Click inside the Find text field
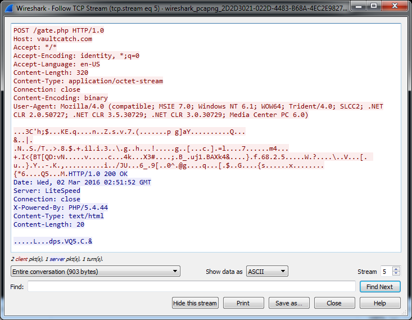 click(x=191, y=287)
